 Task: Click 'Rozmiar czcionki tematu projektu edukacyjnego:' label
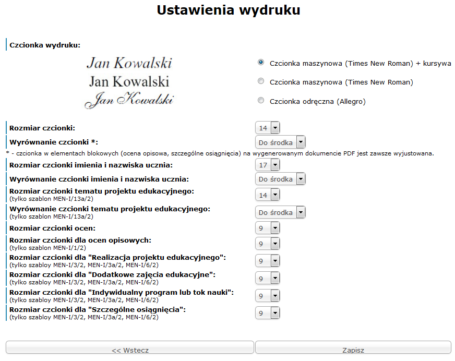102,191
